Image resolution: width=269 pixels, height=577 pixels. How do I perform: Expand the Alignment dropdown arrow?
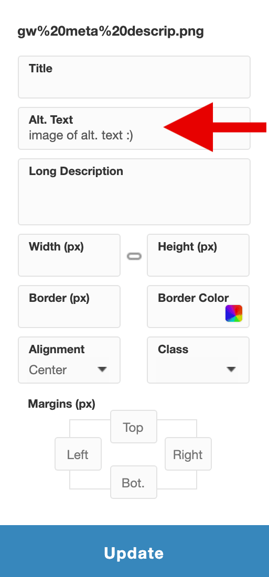(x=102, y=369)
